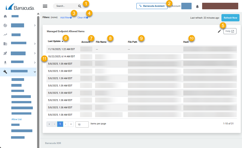242x148 pixels.
Task: Click the trending chart sidebar icon
Action: 5,35
